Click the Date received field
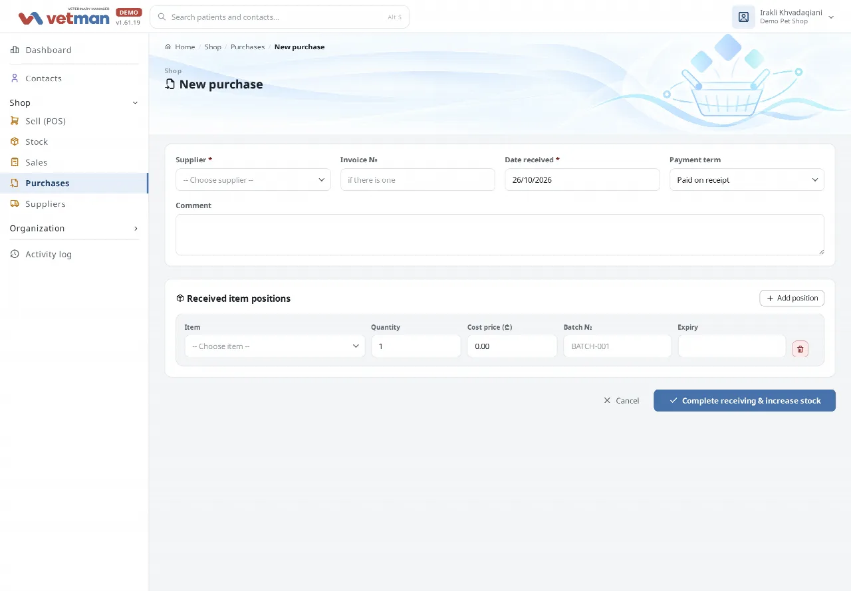Screen dimensions: 851x591 (582, 179)
